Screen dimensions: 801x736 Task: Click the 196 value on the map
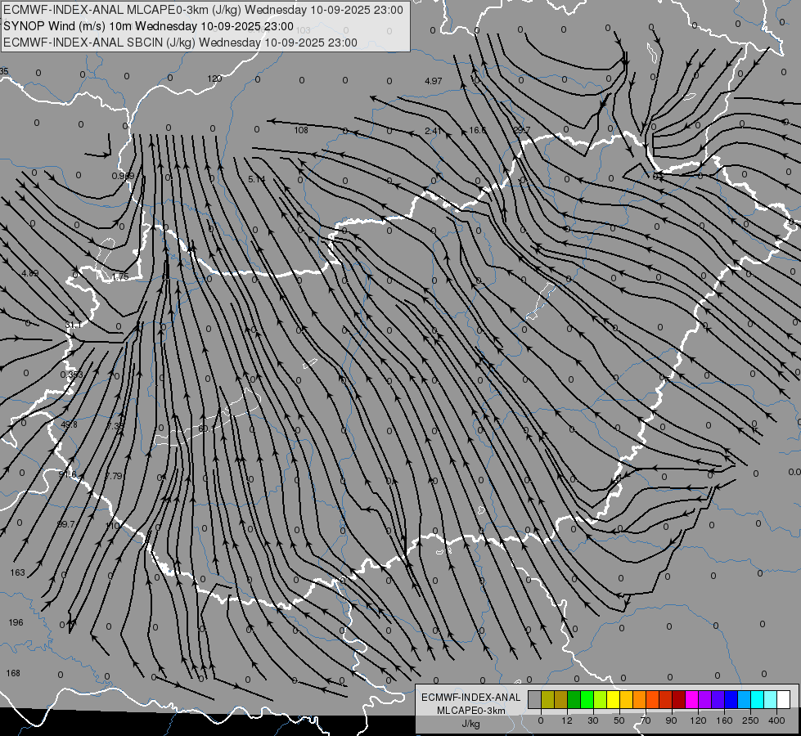pos(16,622)
